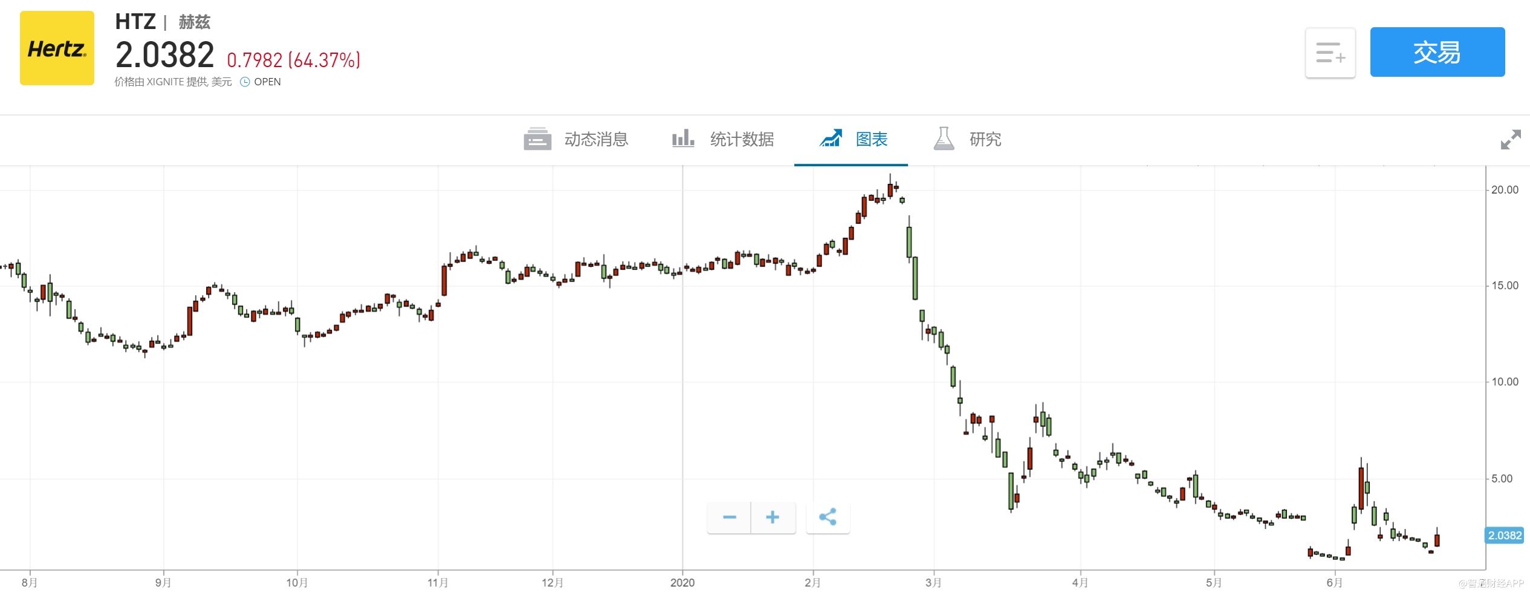Viewport: 1530px width, 595px height.
Task: Click the 2020 marker on time axis
Action: pyautogui.click(x=682, y=582)
